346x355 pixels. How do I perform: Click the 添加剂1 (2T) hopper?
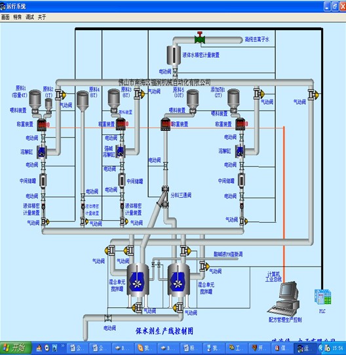[233, 99]
